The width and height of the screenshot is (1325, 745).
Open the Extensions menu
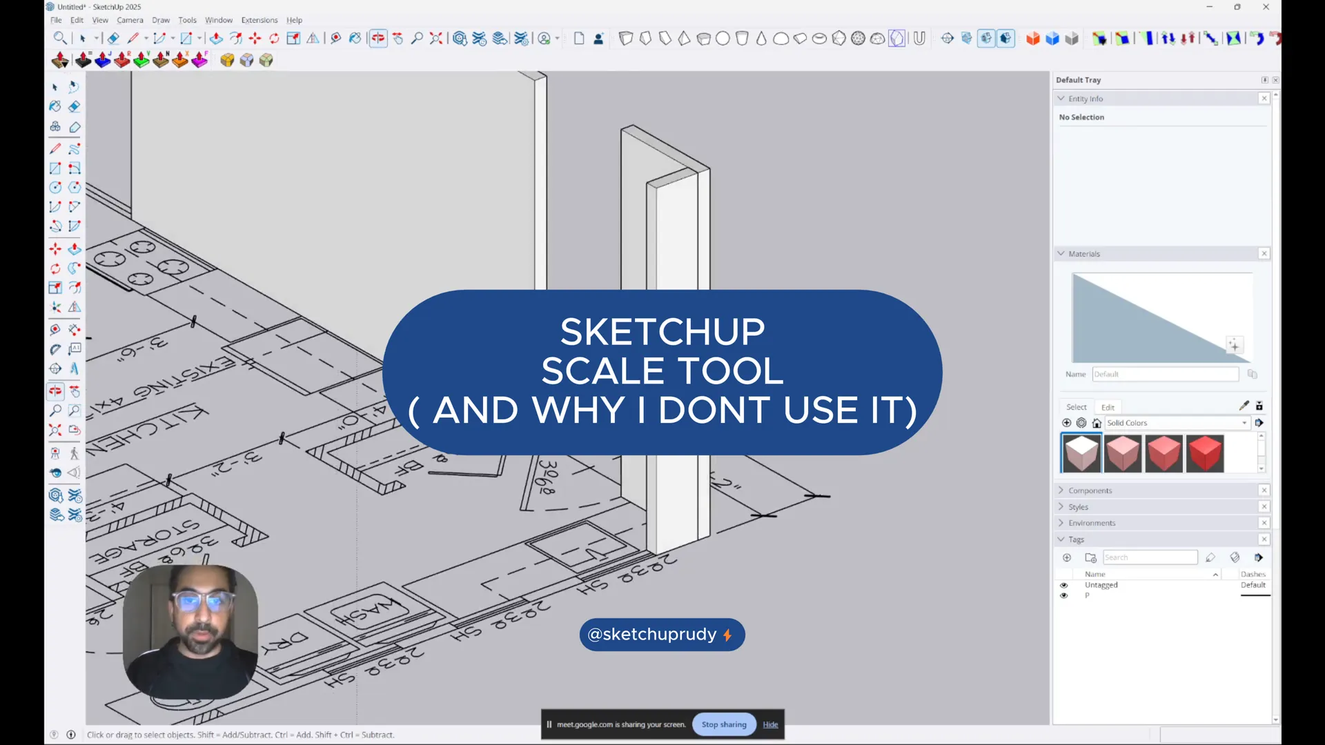click(x=259, y=20)
